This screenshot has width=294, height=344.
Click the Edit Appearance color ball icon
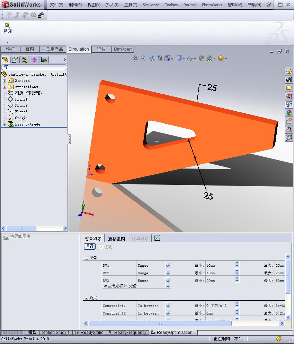(202, 58)
